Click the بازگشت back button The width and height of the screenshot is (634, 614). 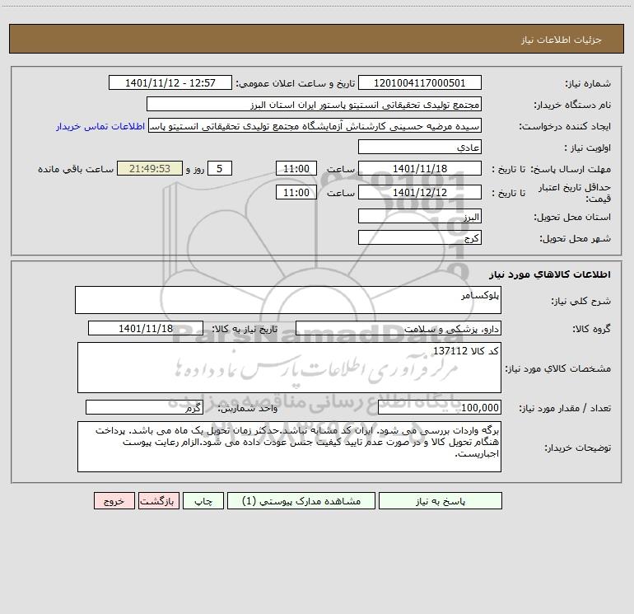158,500
